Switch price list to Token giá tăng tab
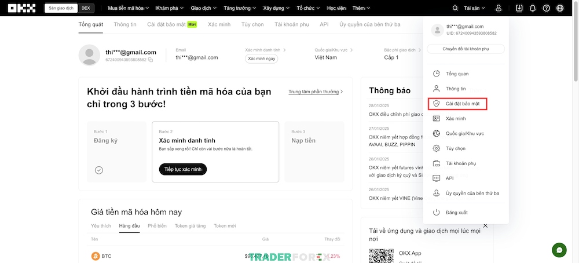This screenshot has width=579, height=263. tap(190, 226)
